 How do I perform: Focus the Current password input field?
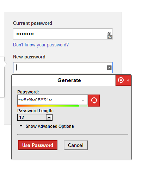(63, 34)
